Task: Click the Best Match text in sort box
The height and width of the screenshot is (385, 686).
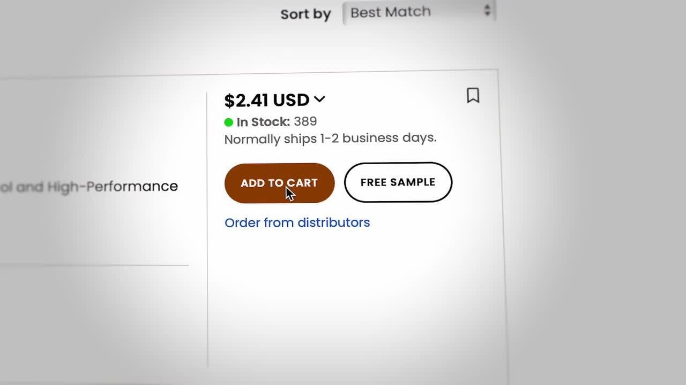Action: [390, 12]
